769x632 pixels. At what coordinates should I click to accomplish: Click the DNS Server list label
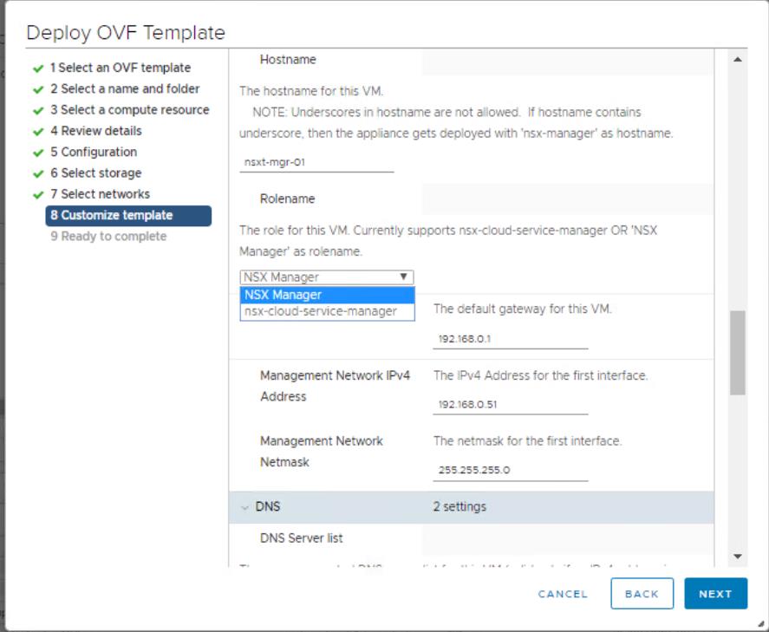coord(301,538)
